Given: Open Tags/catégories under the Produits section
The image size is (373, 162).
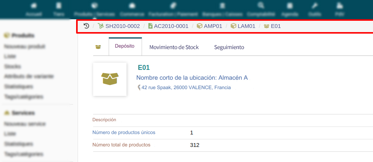Looking at the screenshot, I should point(23,97).
